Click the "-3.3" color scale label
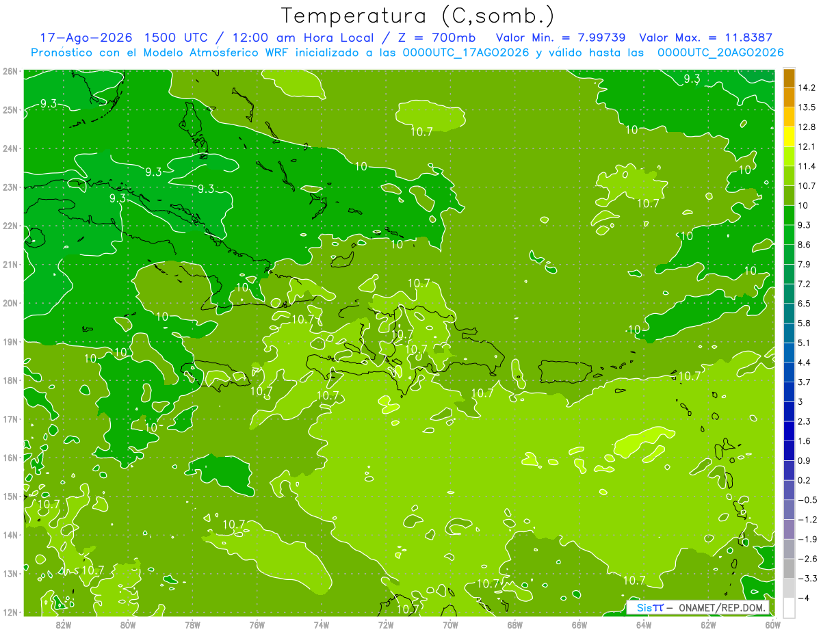 (x=807, y=579)
